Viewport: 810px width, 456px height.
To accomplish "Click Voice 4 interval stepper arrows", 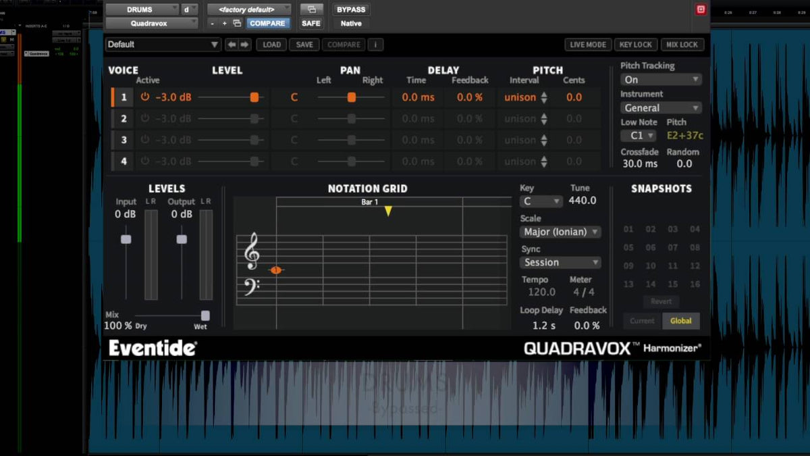I will pos(544,161).
